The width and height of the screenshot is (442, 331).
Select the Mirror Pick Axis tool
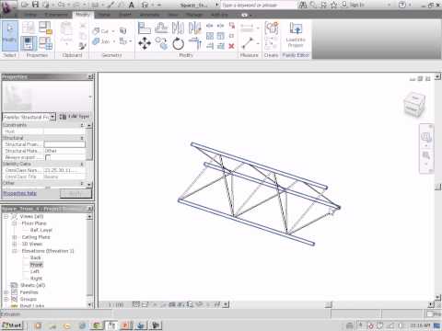[178, 28]
